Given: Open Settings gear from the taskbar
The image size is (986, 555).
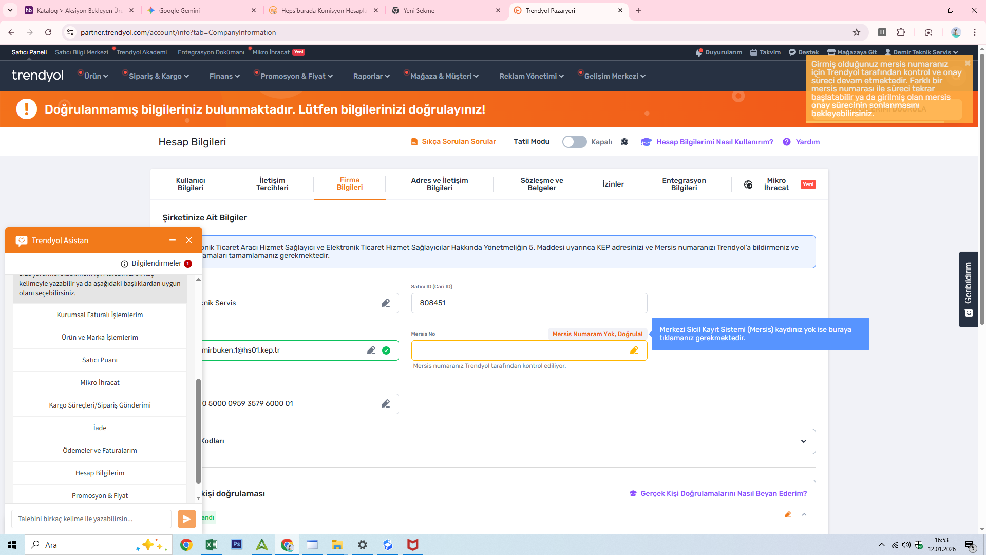Looking at the screenshot, I should [x=363, y=545].
